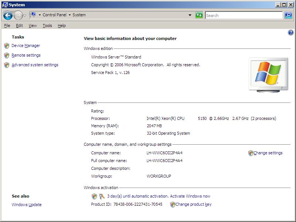Open Advanced system settings link
This screenshot has width=296, height=222.
(x=35, y=65)
